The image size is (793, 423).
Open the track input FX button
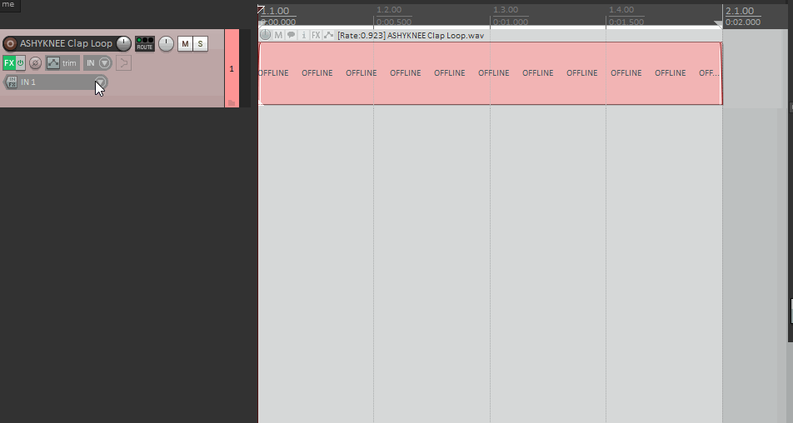[x=12, y=82]
